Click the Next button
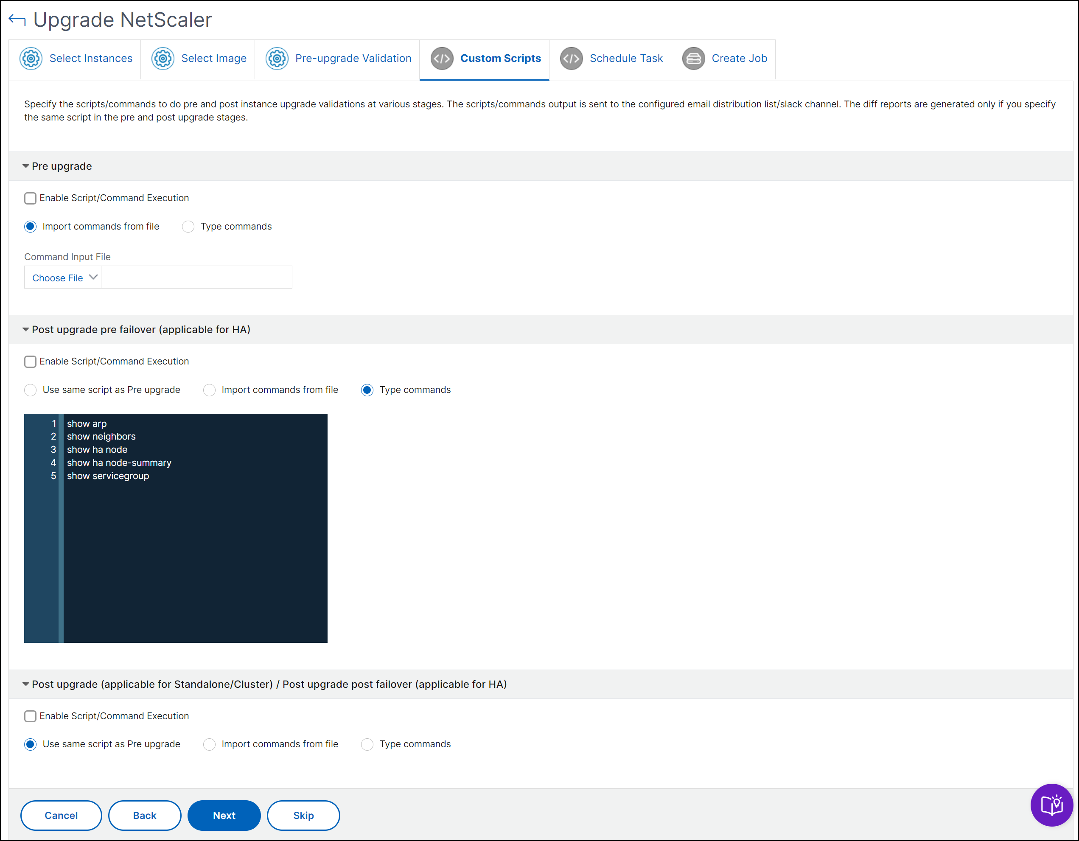The image size is (1079, 841). tap(224, 815)
